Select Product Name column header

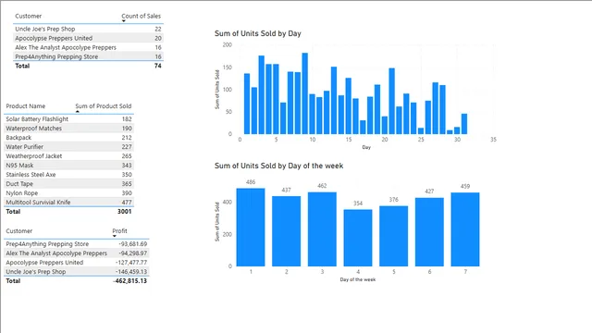[25, 106]
